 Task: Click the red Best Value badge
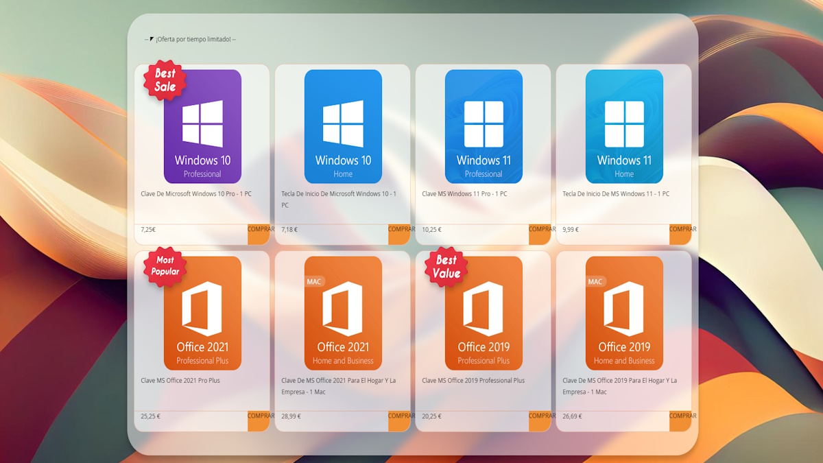click(x=446, y=266)
